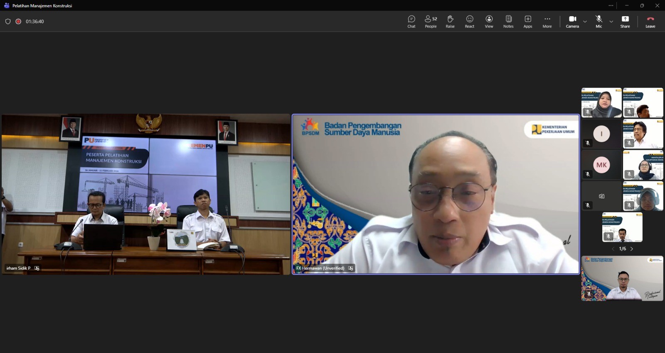The width and height of the screenshot is (665, 353).
Task: Toggle the Camera on or off
Action: click(x=572, y=22)
